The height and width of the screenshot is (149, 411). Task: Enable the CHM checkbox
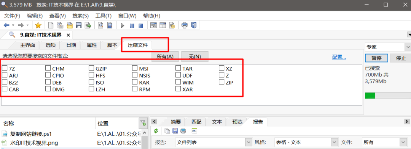coord(48,68)
